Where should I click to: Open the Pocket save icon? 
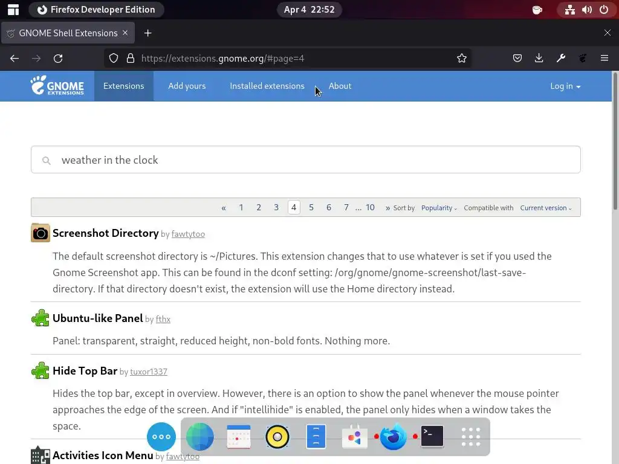tap(517, 59)
